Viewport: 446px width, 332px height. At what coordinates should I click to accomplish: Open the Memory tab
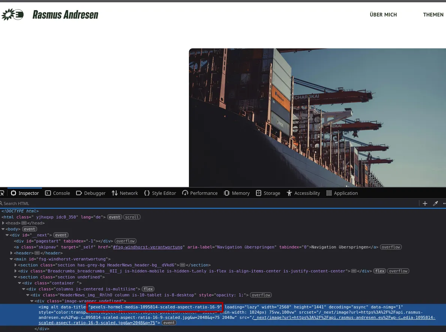click(236, 193)
